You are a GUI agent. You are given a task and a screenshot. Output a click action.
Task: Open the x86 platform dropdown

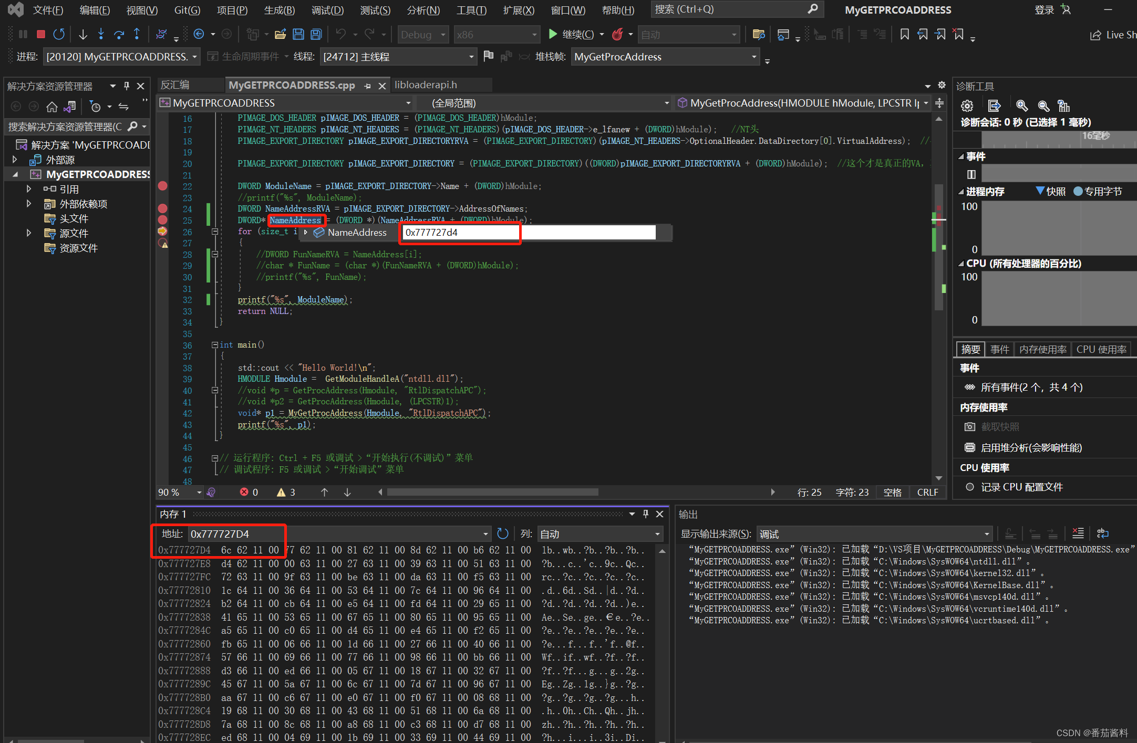497,35
